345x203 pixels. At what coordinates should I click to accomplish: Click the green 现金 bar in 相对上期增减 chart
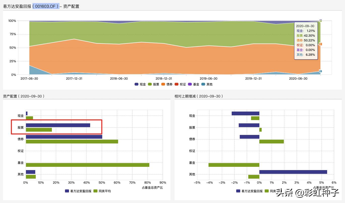click(255, 118)
